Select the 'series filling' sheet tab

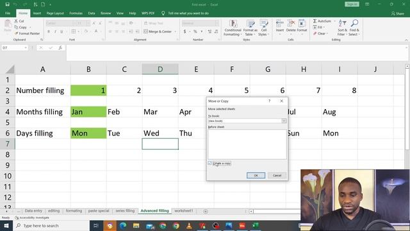125,210
